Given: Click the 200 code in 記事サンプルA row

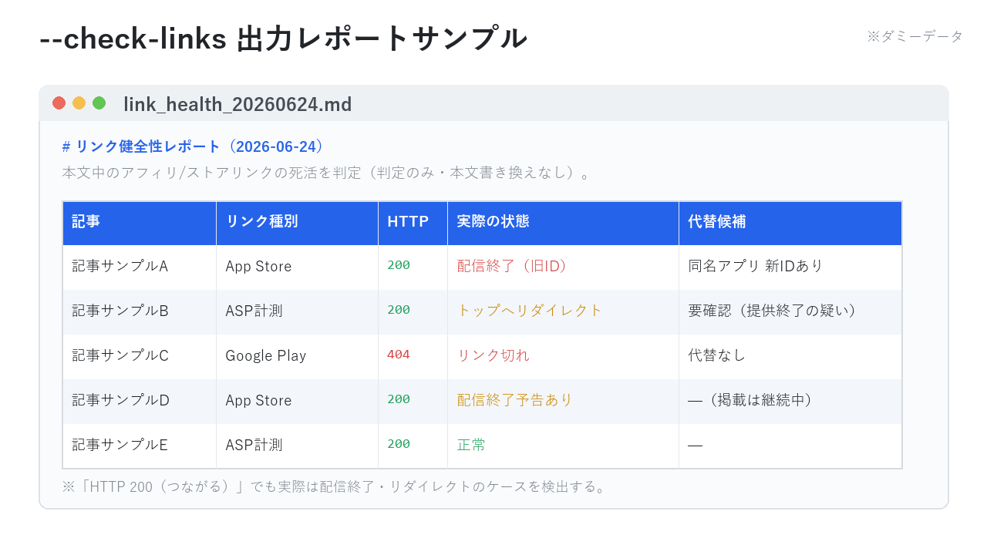Looking at the screenshot, I should click(399, 265).
